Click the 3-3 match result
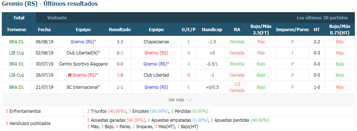This screenshot has width=357, height=131. point(120,42)
